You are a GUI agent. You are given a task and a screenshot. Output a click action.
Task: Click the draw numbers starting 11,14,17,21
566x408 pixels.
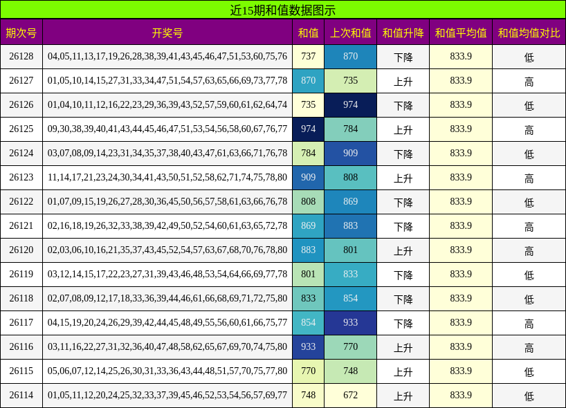(x=167, y=177)
